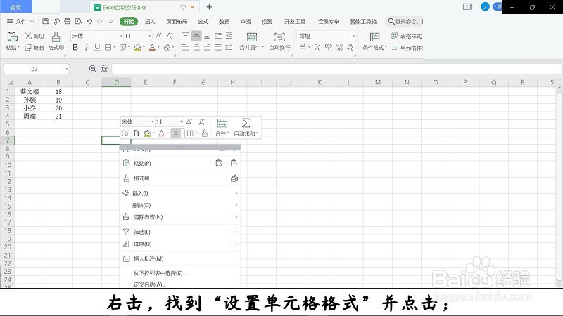Switch to the 插入 ribbon tab
Screen dimensions: 563x316
coord(150,22)
